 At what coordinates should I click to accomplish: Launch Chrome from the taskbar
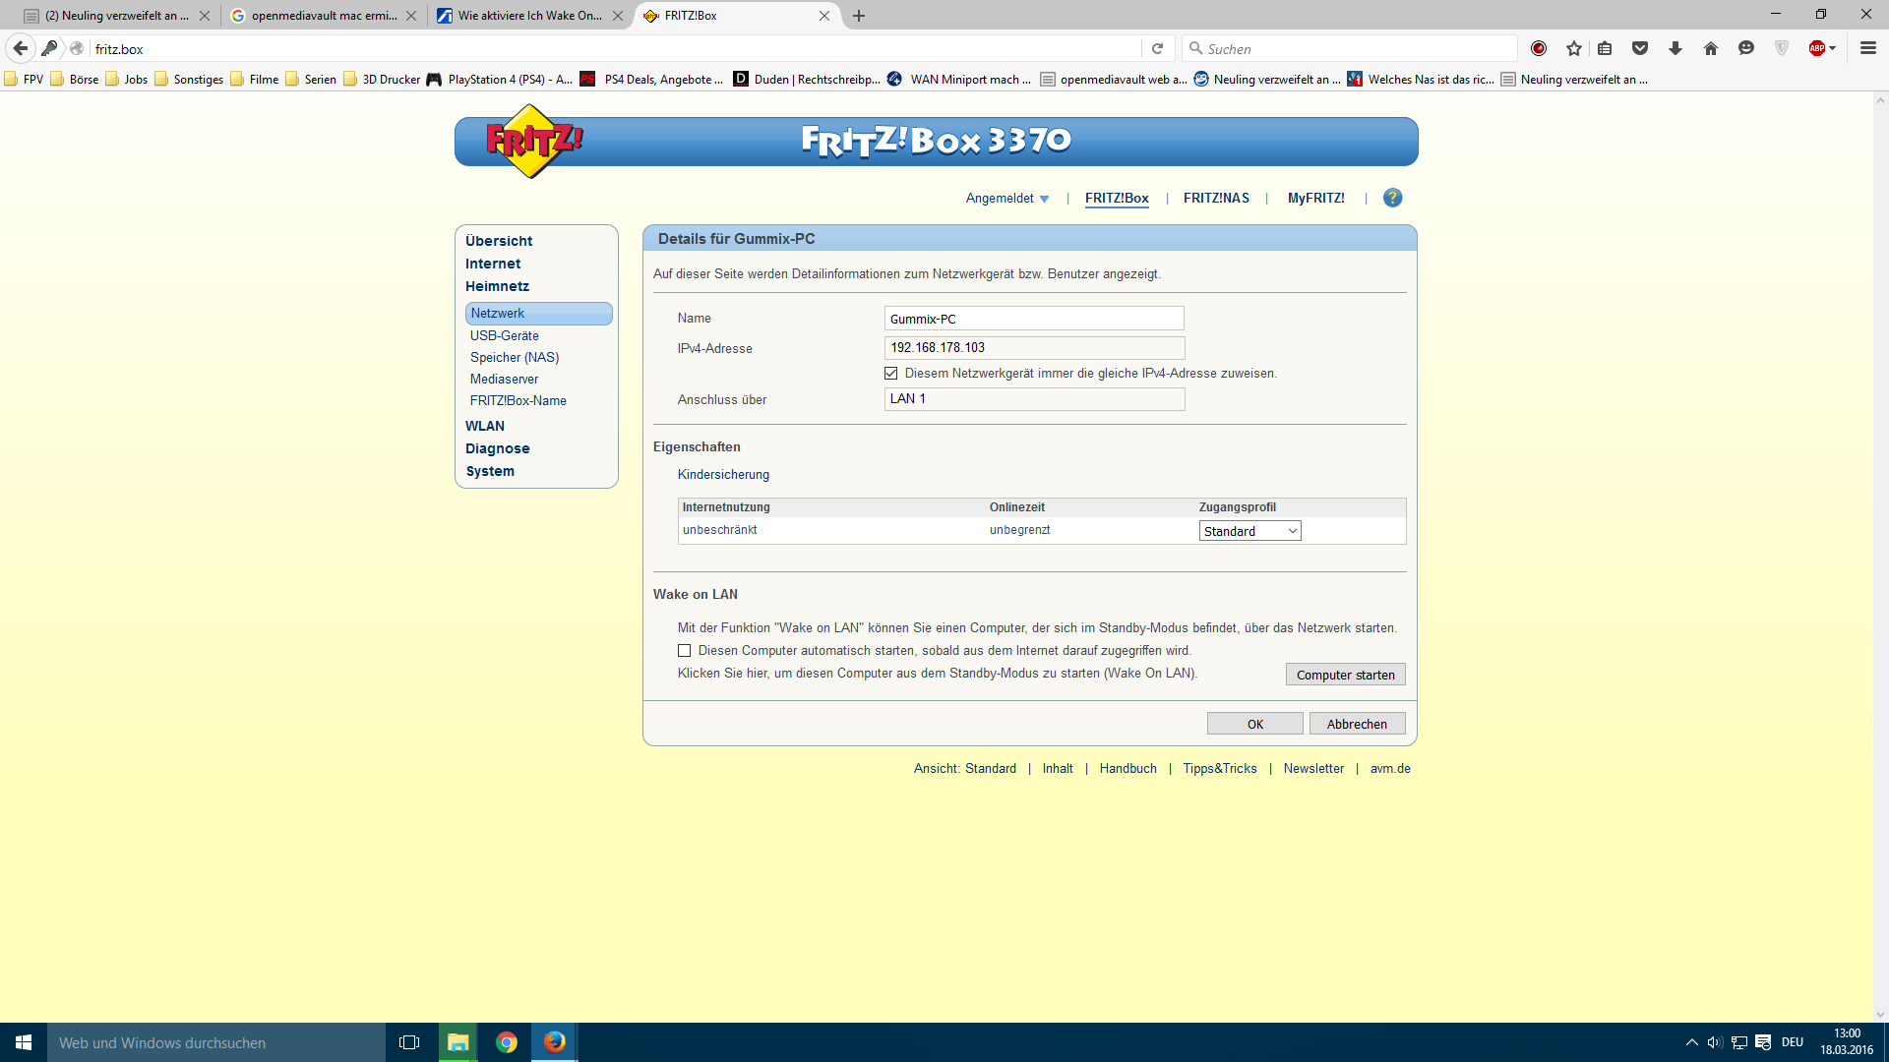(507, 1042)
